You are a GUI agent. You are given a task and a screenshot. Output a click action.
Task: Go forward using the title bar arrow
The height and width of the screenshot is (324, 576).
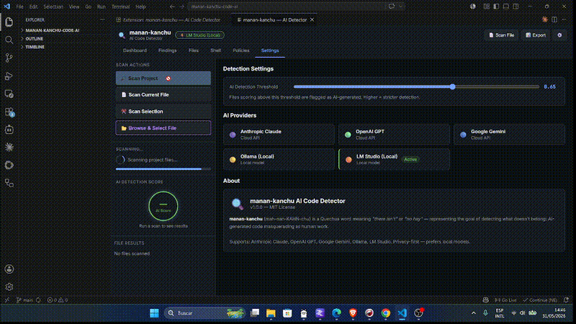click(182, 6)
